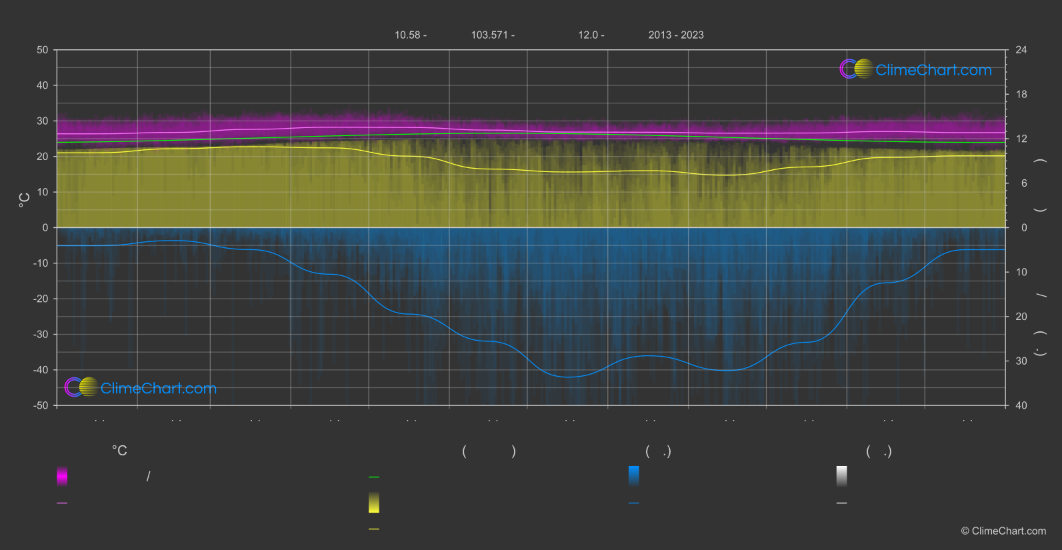
Task: Click the ClimeChart.com logo at bottom left
Action: pos(141,387)
